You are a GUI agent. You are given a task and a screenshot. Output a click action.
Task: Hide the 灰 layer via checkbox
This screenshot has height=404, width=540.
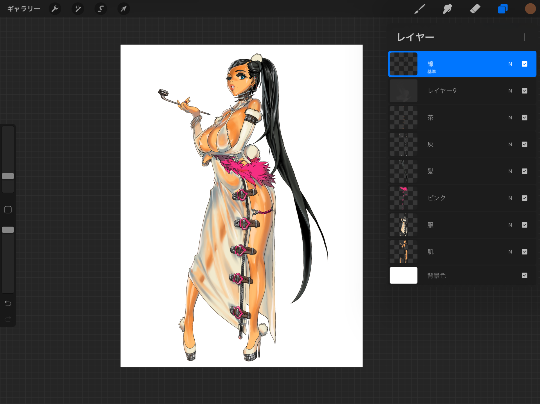(525, 144)
